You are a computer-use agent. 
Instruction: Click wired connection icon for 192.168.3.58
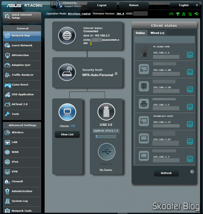tap(190, 89)
